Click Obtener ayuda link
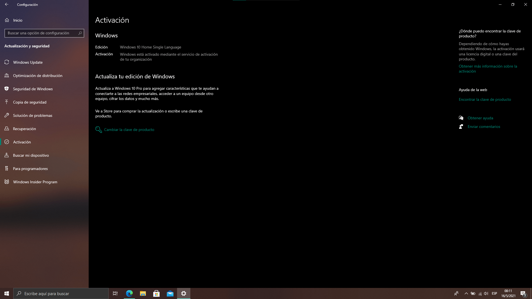This screenshot has height=299, width=532. [x=480, y=118]
